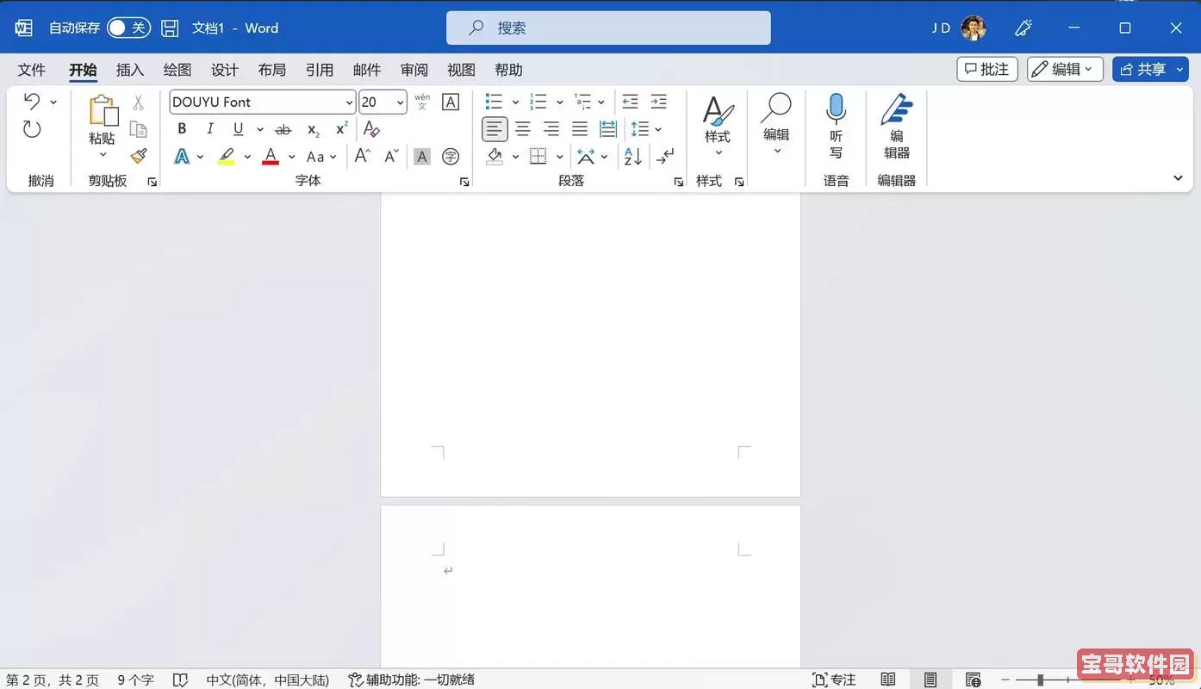
Task: Toggle bold formatting
Action: click(182, 129)
